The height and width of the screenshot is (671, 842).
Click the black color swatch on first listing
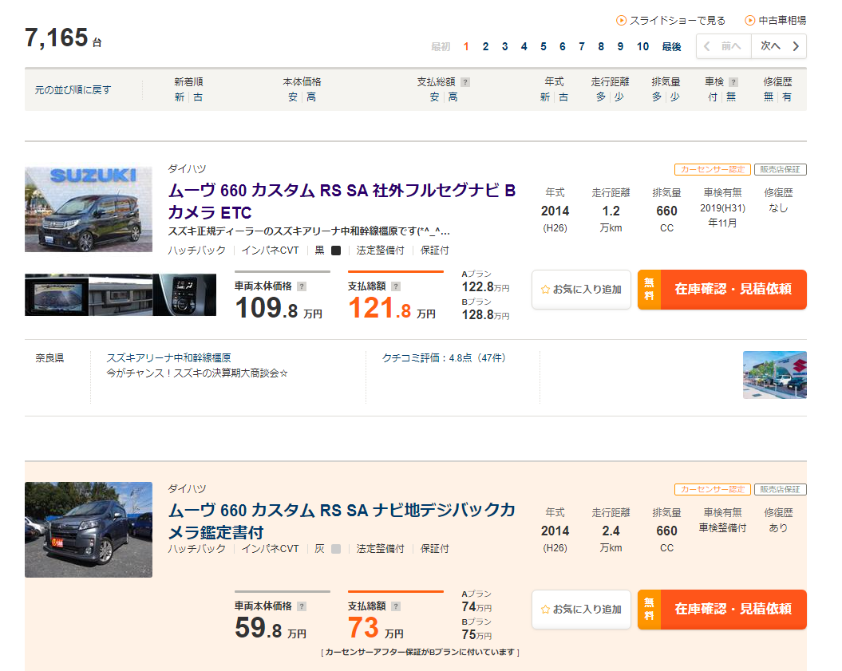click(x=336, y=251)
